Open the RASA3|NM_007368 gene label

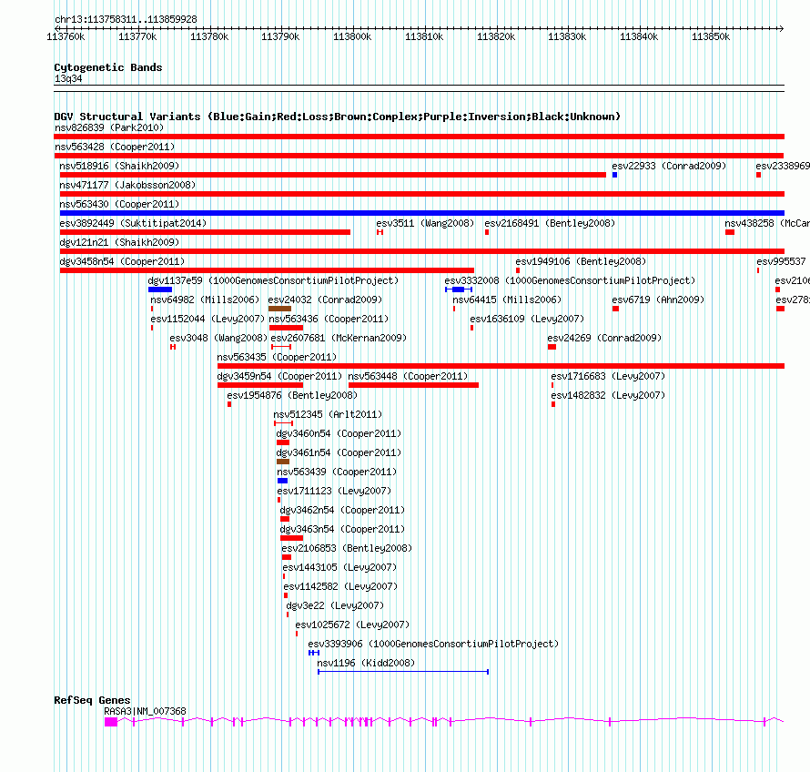(x=145, y=711)
